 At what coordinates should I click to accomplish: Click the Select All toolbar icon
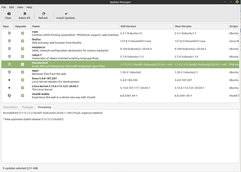[x=25, y=14]
